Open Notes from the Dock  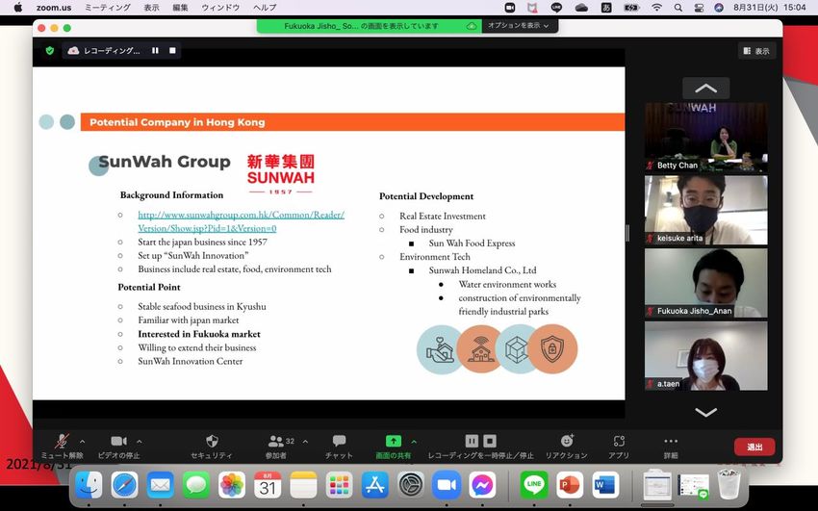[303, 485]
